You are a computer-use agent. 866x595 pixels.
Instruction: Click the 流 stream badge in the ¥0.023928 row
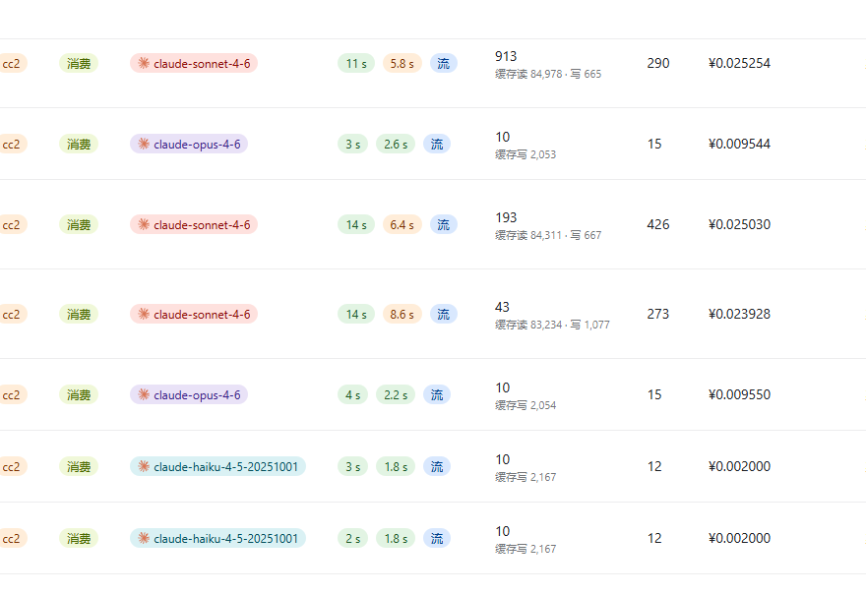[444, 314]
